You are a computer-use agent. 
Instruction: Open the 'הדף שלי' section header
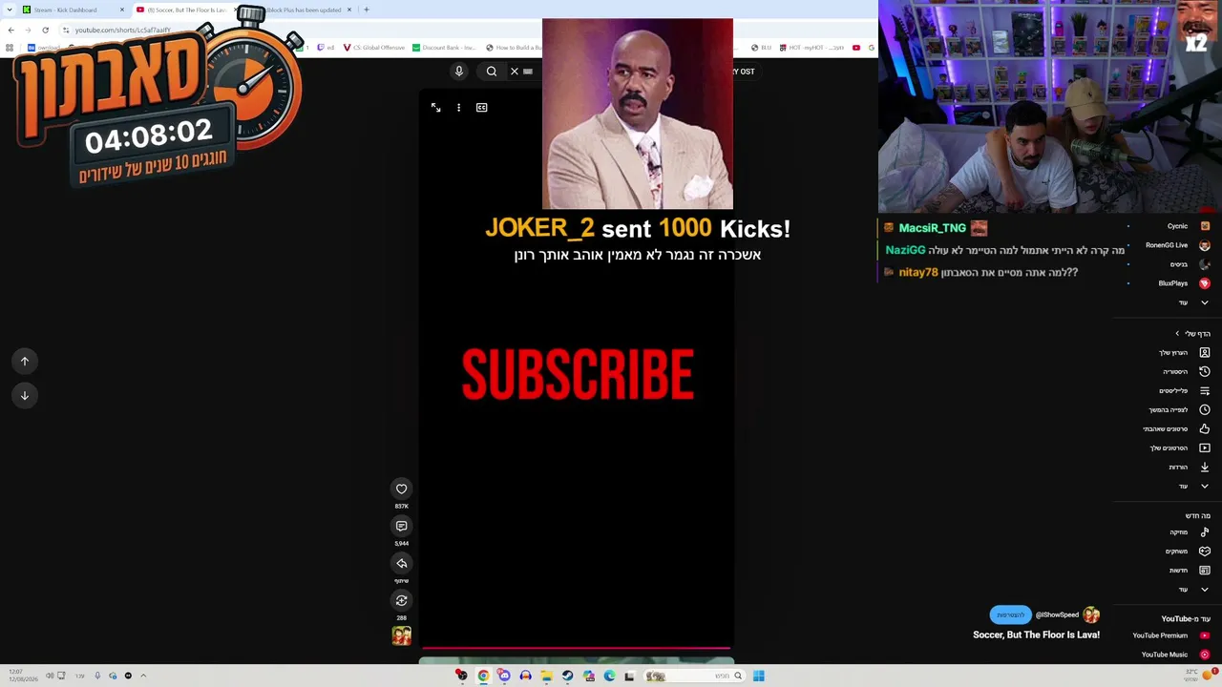(x=1192, y=334)
